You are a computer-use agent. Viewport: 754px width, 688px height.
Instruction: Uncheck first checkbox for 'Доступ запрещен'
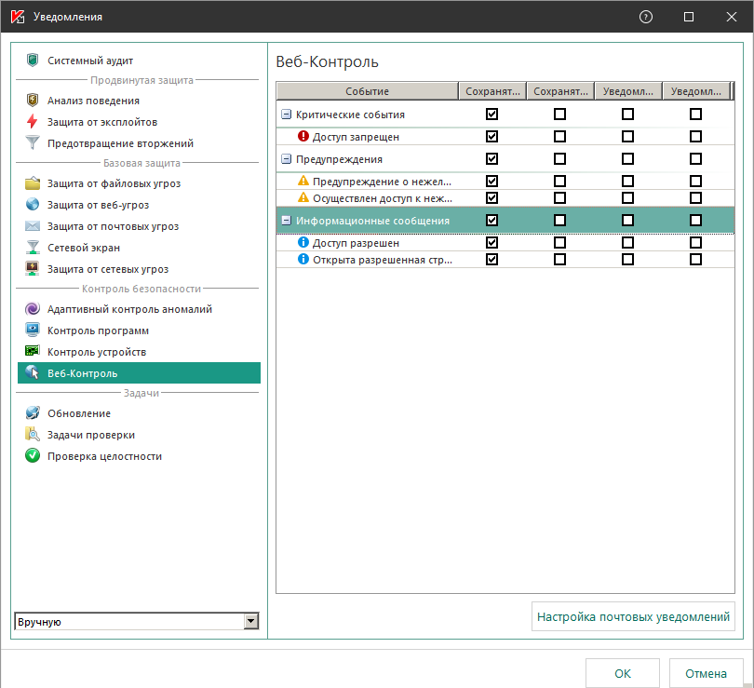pos(491,136)
